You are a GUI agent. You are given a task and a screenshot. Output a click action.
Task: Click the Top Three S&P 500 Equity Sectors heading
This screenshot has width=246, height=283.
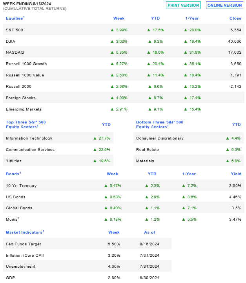pyautogui.click(x=26, y=124)
